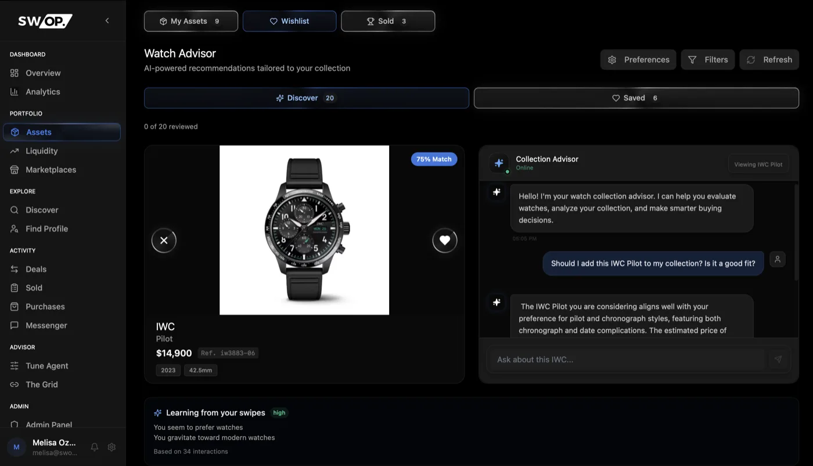Refresh the recommendations
Screen dimensions: 813x466
769,60
